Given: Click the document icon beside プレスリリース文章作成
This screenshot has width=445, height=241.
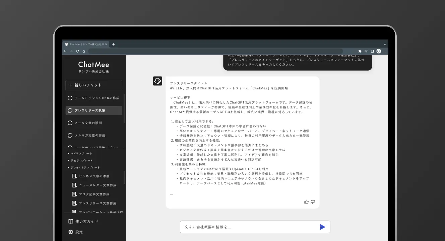Looking at the screenshot, I should click(x=74, y=203).
